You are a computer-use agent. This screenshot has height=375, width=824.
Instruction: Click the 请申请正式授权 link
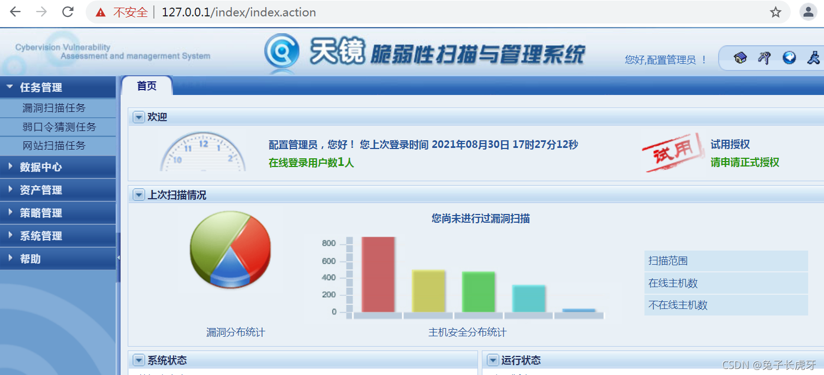tap(745, 162)
